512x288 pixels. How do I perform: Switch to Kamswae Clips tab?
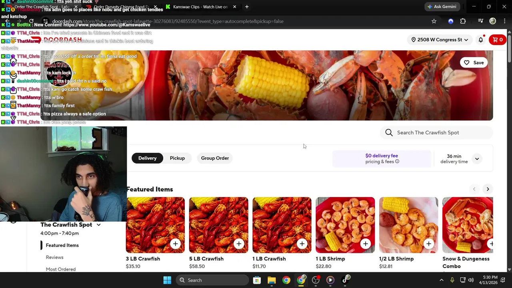[x=200, y=7]
